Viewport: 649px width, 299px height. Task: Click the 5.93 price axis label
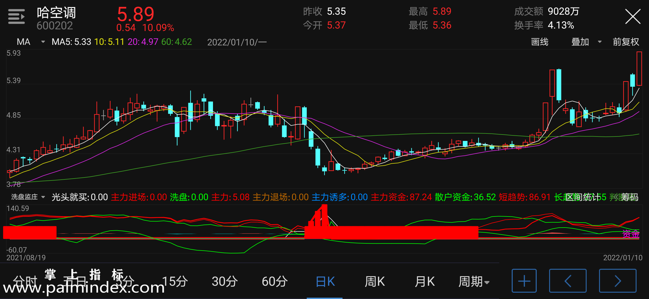pos(14,53)
